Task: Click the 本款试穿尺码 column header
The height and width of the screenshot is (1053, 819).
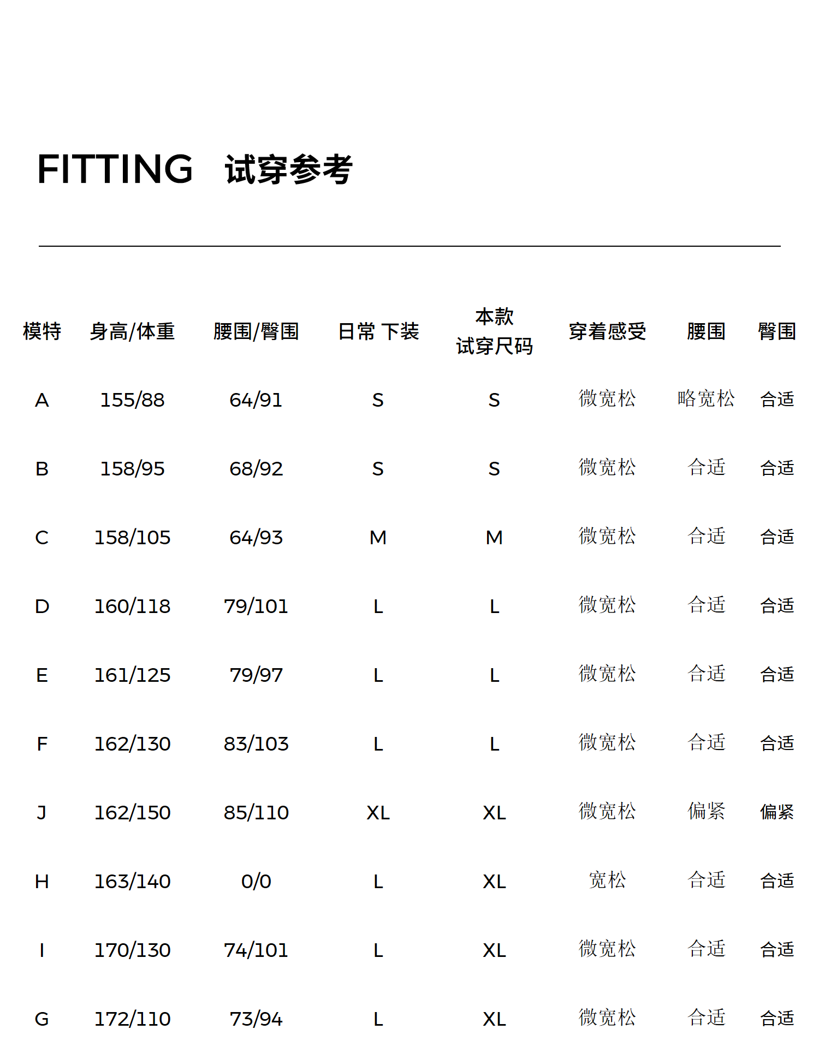Action: point(494,331)
